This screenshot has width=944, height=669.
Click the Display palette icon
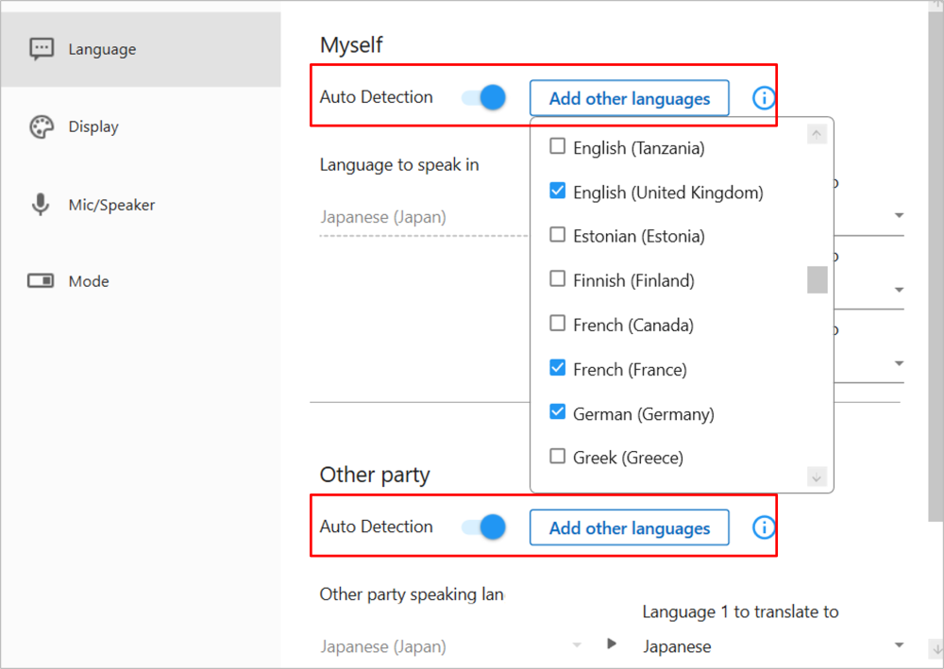coord(42,127)
